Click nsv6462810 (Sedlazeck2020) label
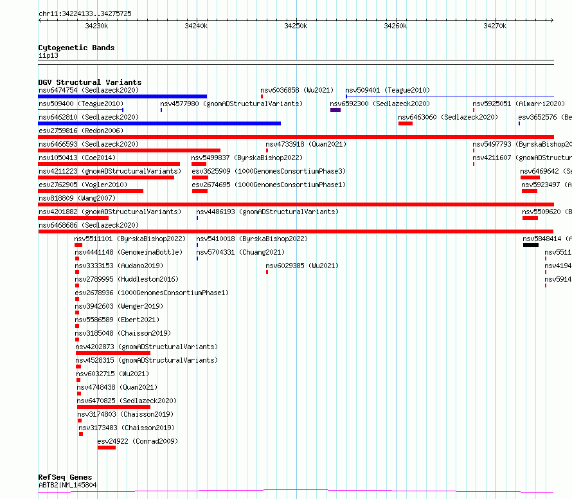Viewport: 572px width, 499px height. pyautogui.click(x=89, y=117)
